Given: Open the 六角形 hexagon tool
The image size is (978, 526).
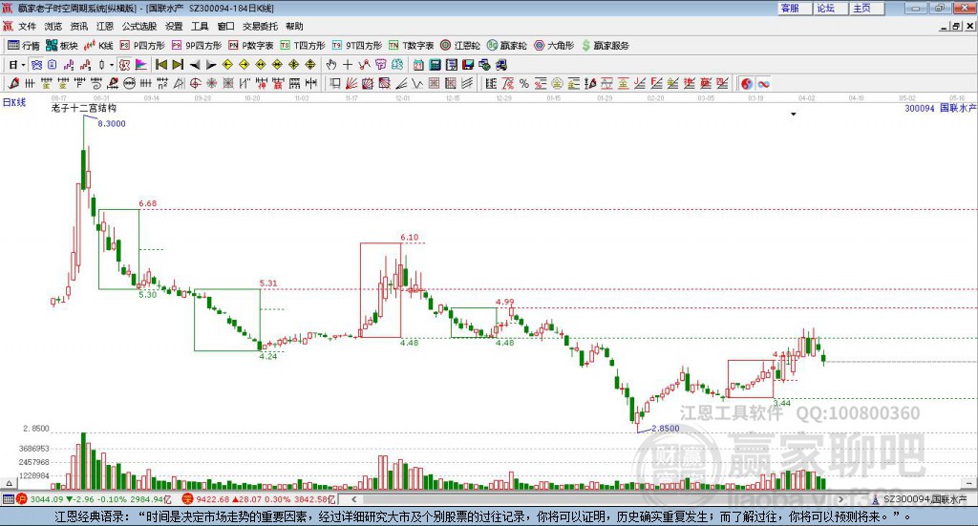Looking at the screenshot, I should pos(553,45).
